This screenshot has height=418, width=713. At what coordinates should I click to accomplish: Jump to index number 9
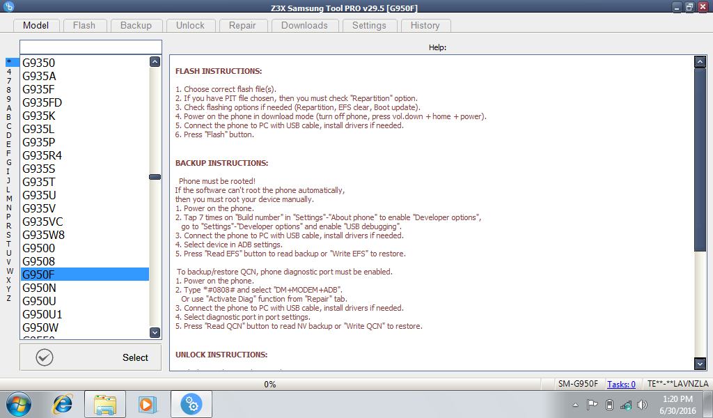click(x=8, y=99)
